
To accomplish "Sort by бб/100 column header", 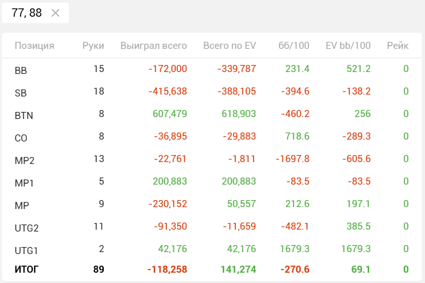I will point(294,46).
